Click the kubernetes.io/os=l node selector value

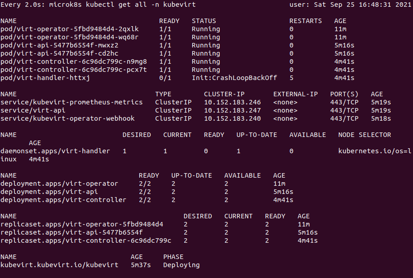click(x=375, y=151)
